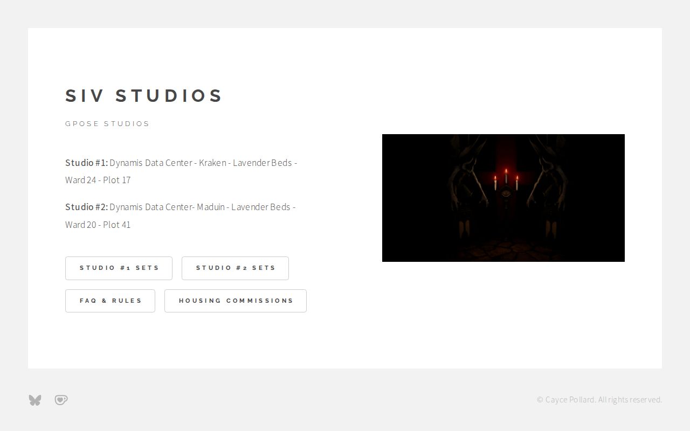Click the candles in the studio image

pos(505,178)
